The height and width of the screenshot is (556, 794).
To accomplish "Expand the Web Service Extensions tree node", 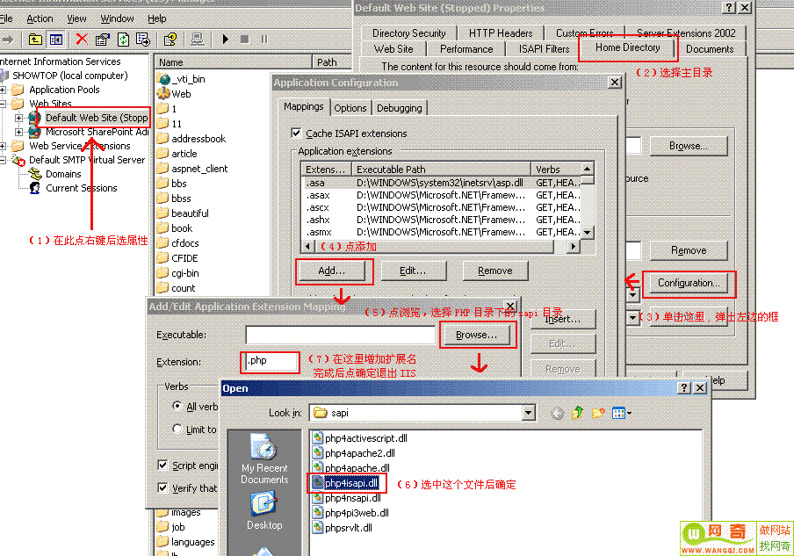I will (x=3, y=147).
